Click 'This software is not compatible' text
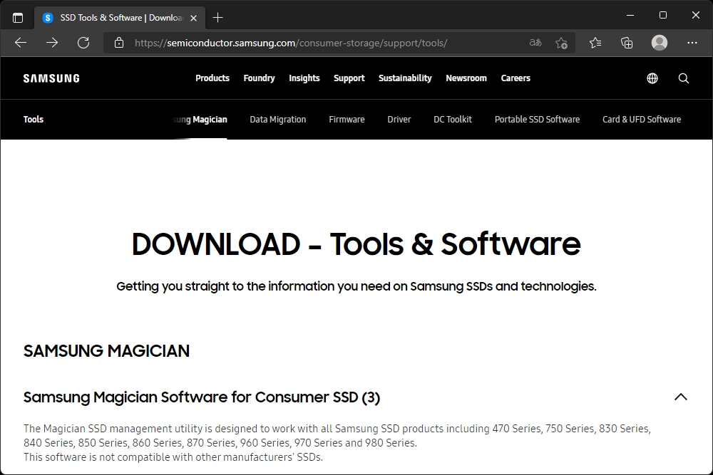 (x=173, y=456)
